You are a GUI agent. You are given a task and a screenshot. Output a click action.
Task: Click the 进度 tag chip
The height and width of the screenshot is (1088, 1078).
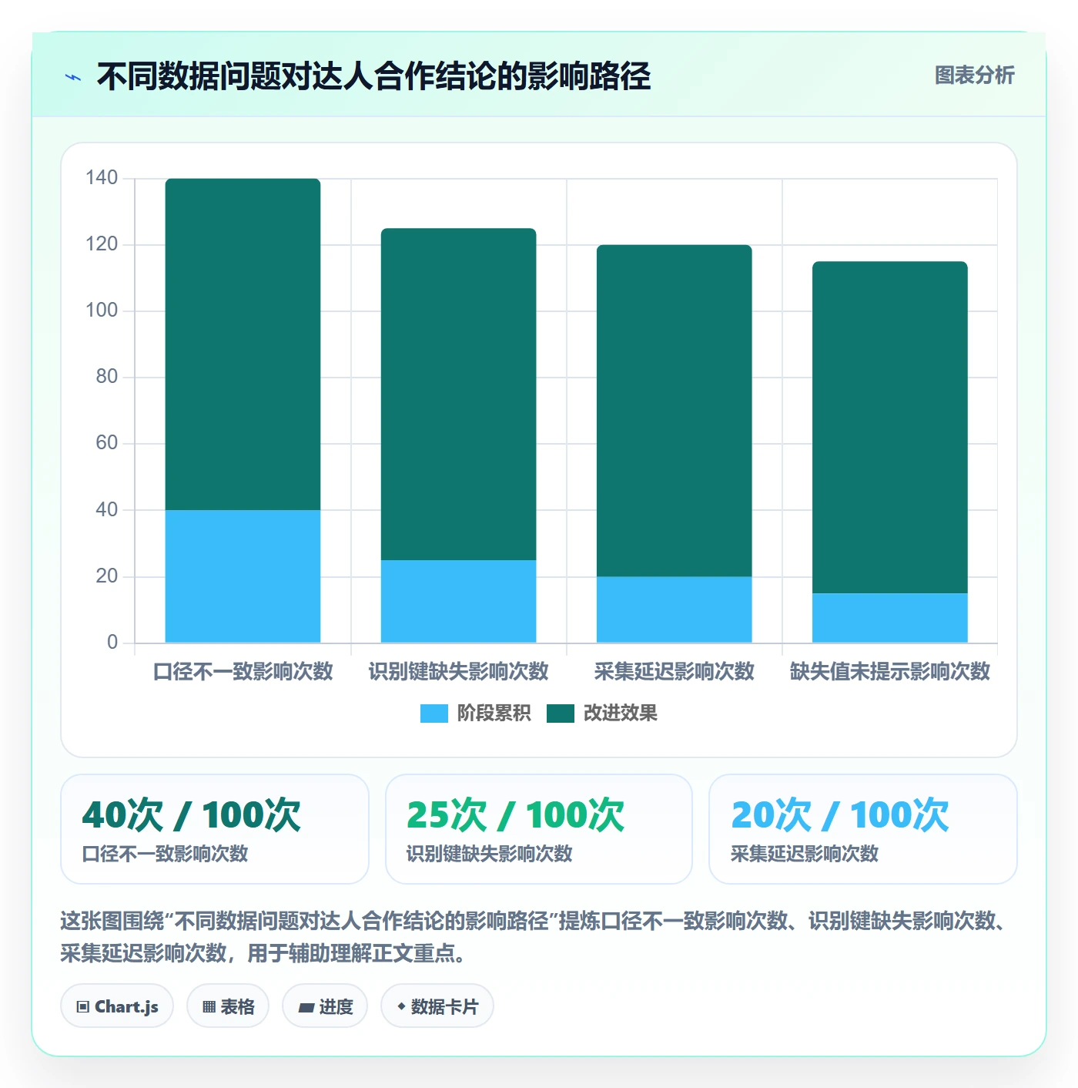point(325,1006)
